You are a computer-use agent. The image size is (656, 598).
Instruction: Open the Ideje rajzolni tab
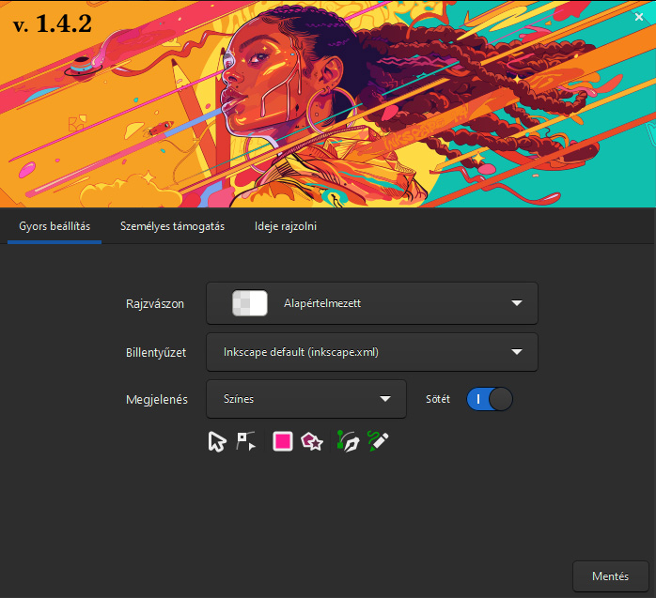pos(286,226)
